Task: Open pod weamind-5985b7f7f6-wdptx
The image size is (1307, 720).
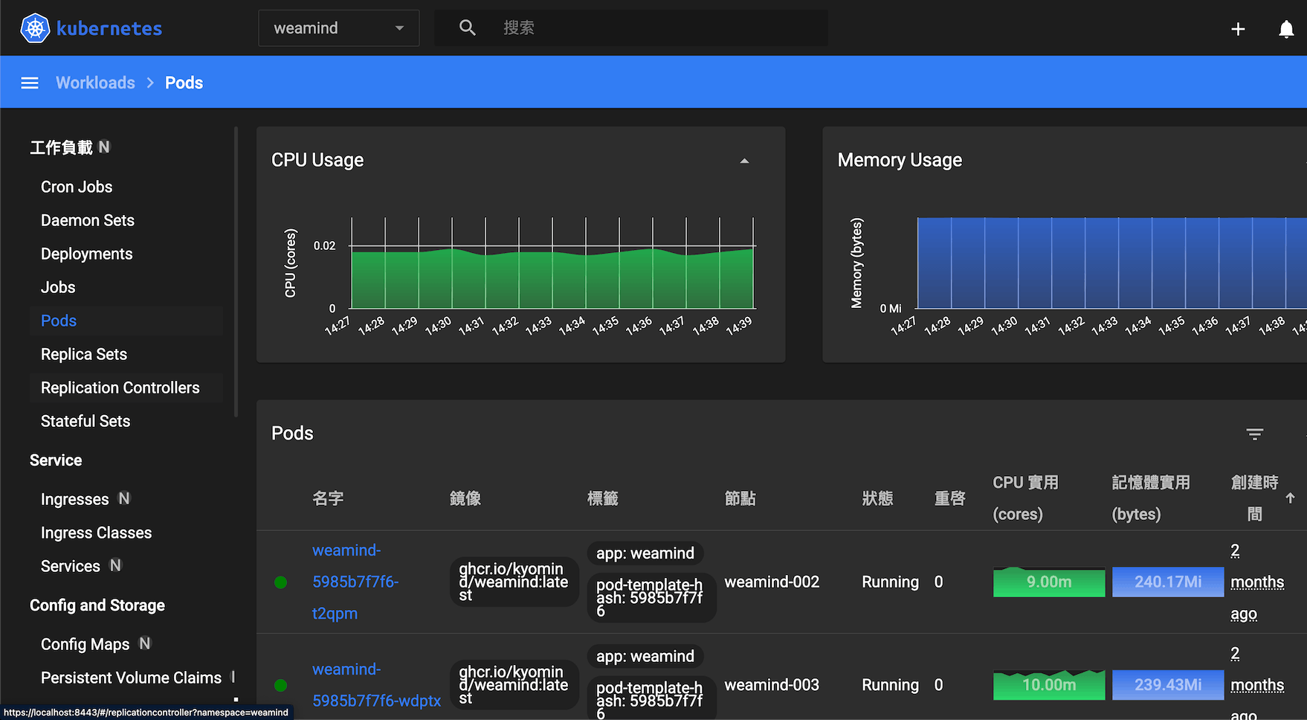Action: pos(376,684)
